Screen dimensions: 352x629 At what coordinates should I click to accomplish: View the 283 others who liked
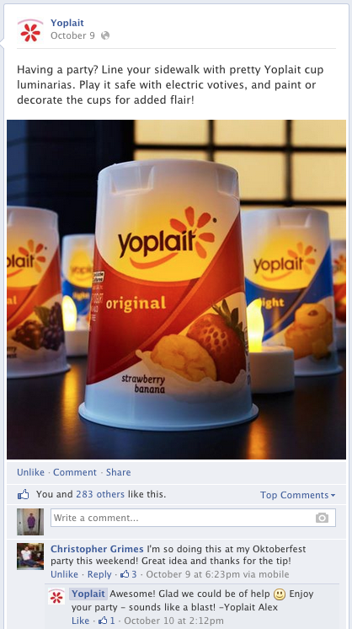[100, 495]
